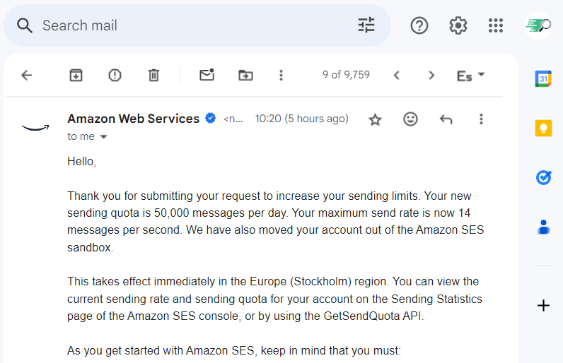Star the Amazon Web Services email

376,119
